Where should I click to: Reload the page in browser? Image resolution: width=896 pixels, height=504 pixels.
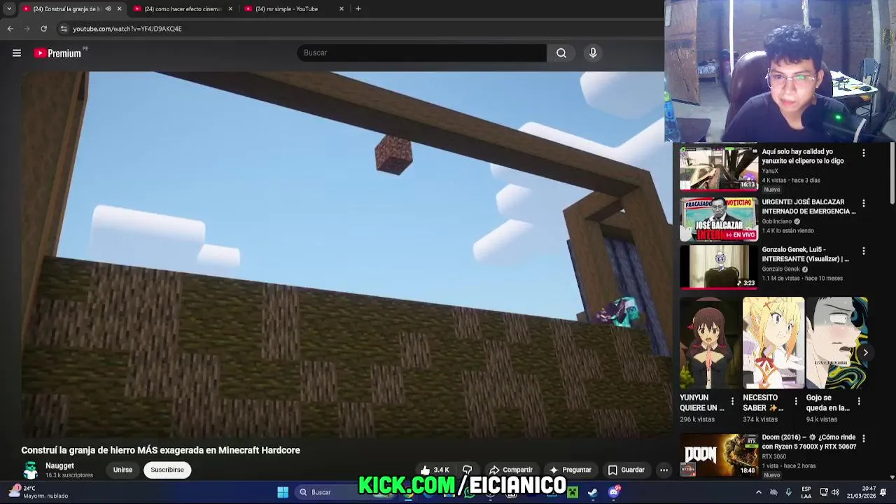point(43,29)
